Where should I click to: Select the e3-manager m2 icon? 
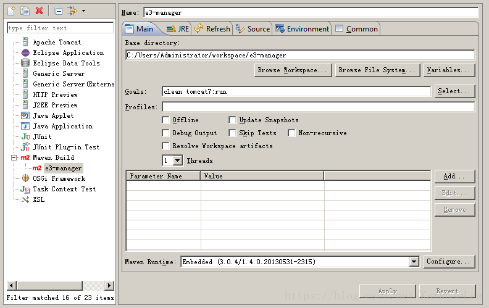37,168
